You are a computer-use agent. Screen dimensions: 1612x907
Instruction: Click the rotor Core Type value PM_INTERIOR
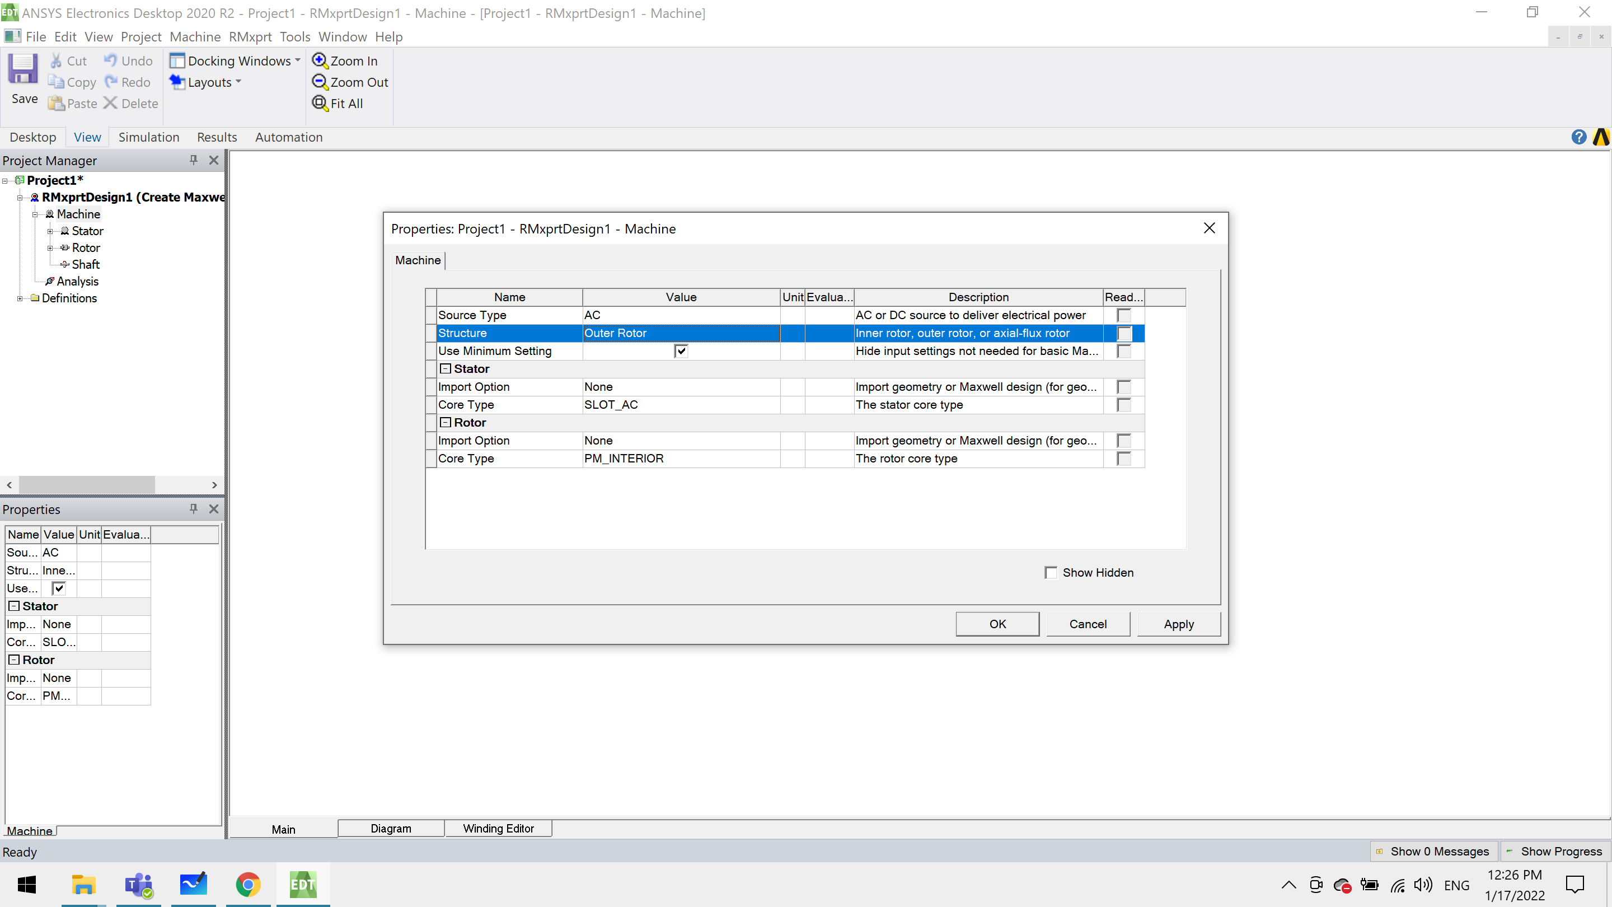[681, 459]
